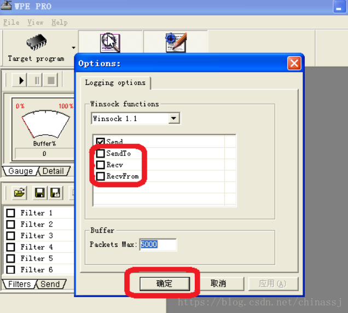Minimize the WPE PRO window
This screenshot has width=348, height=313.
(x=340, y=7)
